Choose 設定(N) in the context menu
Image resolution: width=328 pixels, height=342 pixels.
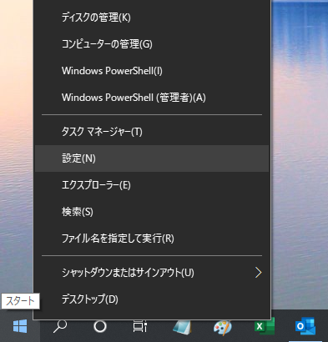(x=152, y=158)
